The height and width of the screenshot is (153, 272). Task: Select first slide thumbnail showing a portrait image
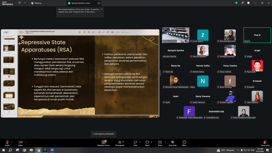point(9,48)
